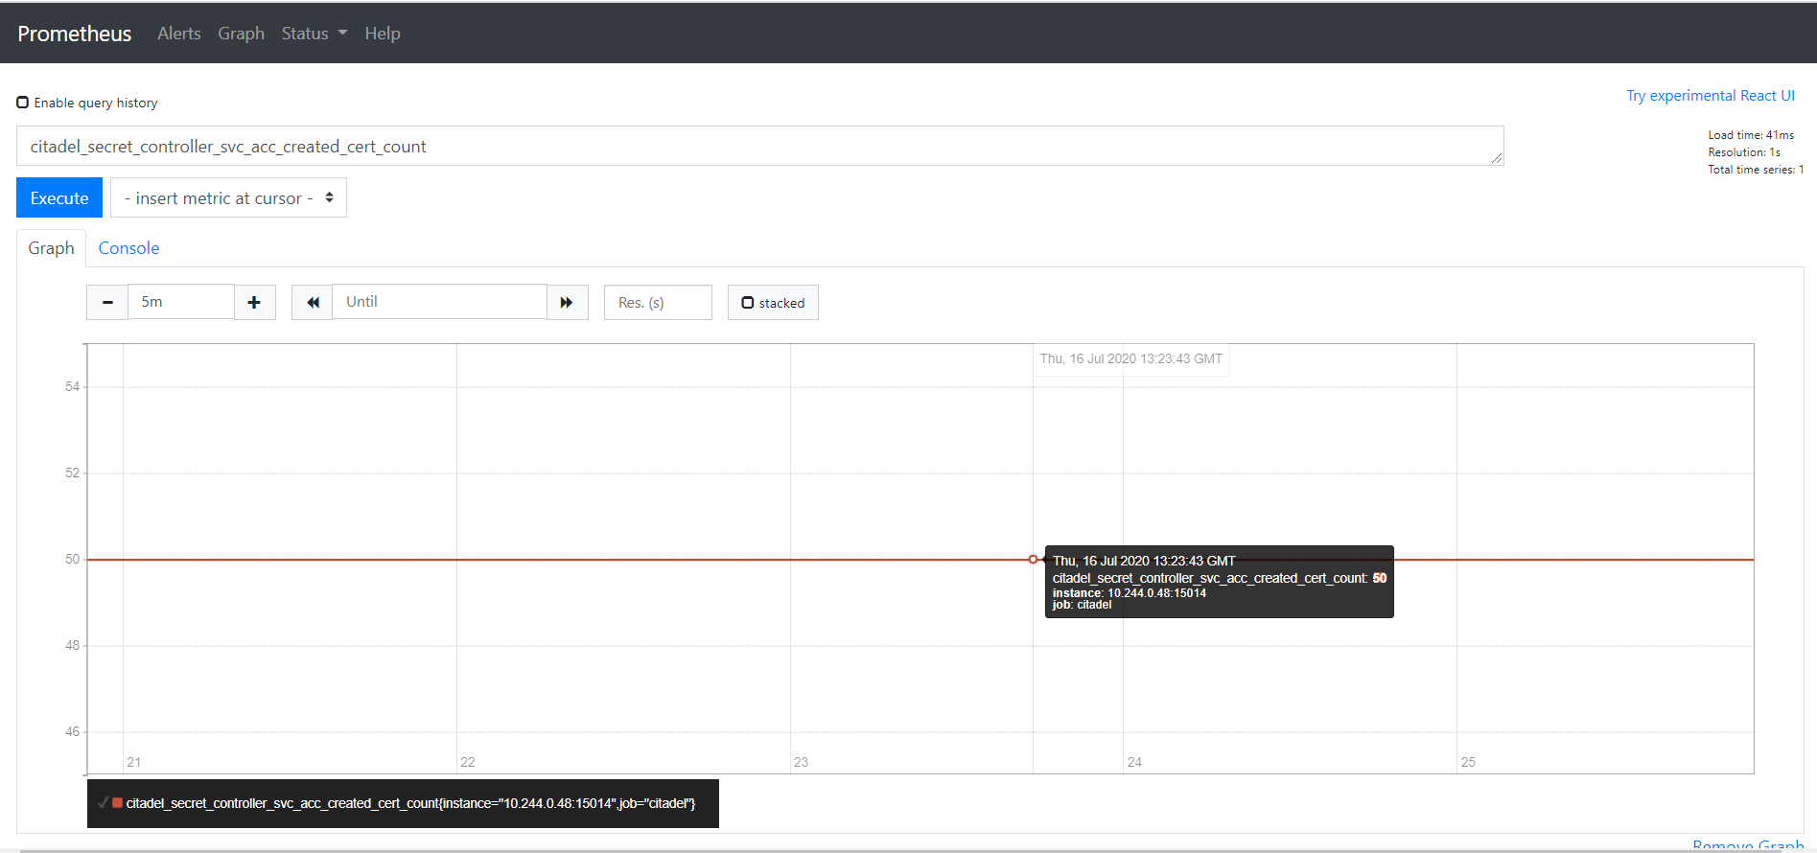This screenshot has height=853, width=1817.
Task: Click the plus icon to increase time range
Action: tap(254, 303)
